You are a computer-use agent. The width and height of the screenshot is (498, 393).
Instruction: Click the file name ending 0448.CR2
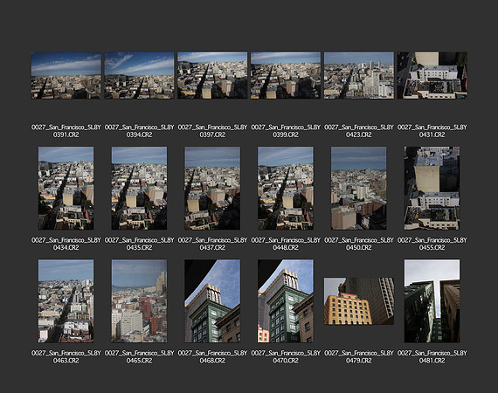click(286, 244)
